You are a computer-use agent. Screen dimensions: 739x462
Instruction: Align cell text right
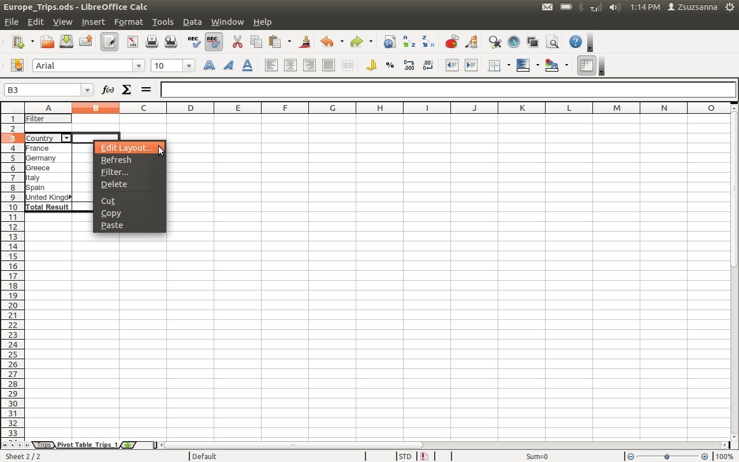(x=309, y=65)
